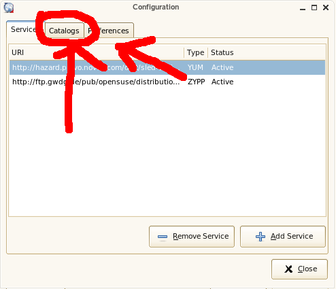The image size is (336, 289).
Task: Click the application globe icon in title bar
Action: tap(9, 7)
